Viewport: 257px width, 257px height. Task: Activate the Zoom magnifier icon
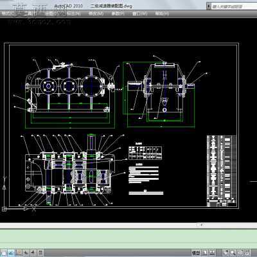click(233, 253)
